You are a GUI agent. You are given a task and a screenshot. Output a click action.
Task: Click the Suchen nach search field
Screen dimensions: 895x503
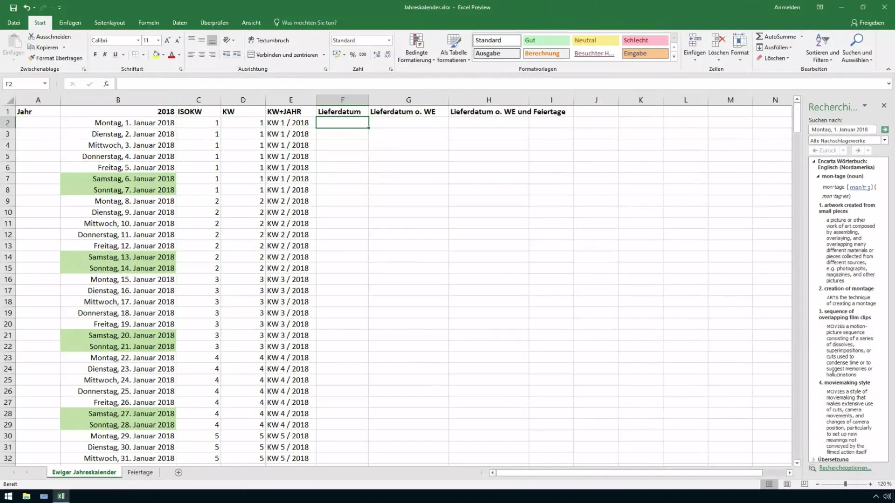click(842, 129)
